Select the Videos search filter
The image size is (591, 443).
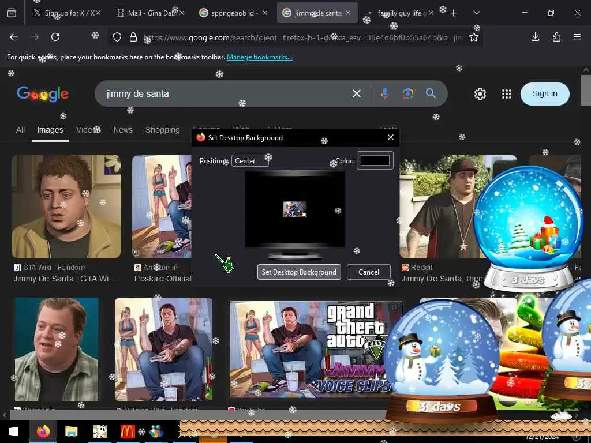pyautogui.click(x=88, y=130)
